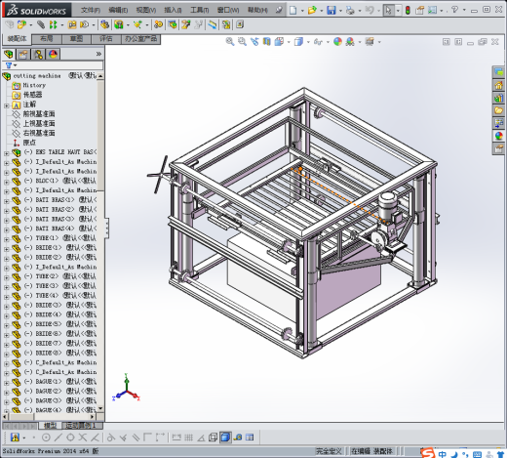The width and height of the screenshot is (507, 458).
Task: Click the rebuild traffic light icon
Action: (x=408, y=10)
